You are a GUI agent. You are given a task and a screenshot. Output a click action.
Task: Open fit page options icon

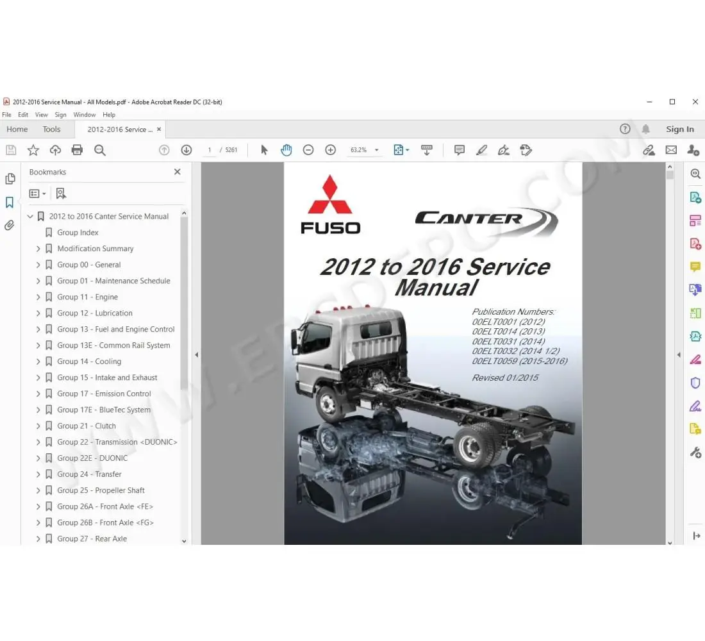tap(401, 150)
